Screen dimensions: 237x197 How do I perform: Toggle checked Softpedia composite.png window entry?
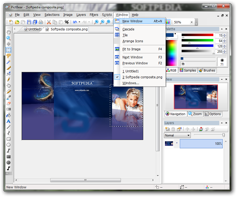click(x=139, y=77)
